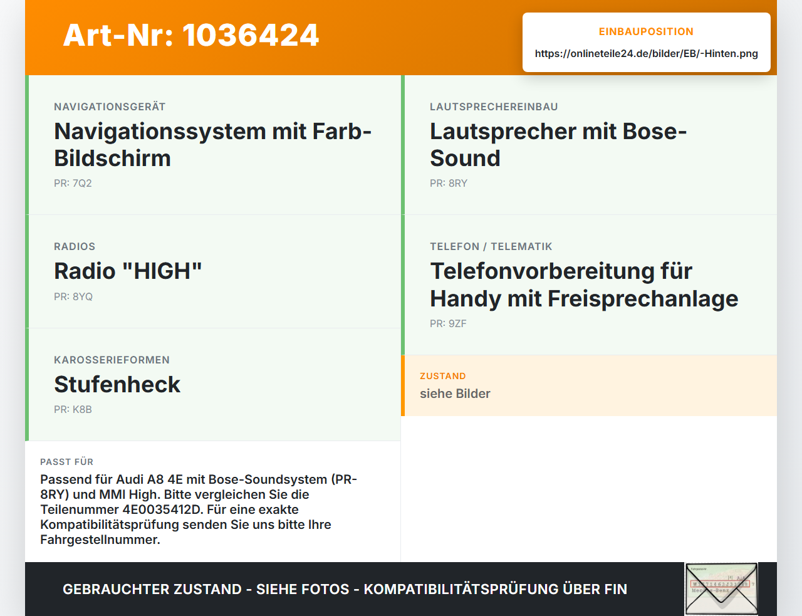
Task: Click the Audi A8 4E compatibility paragraph
Action: [x=199, y=509]
